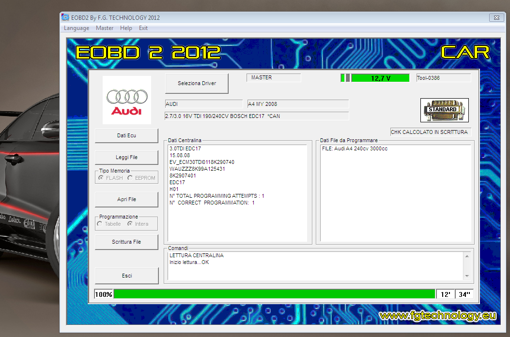Click the TOTAL PROGRAMMING ATTEMPTS line

click(216, 196)
